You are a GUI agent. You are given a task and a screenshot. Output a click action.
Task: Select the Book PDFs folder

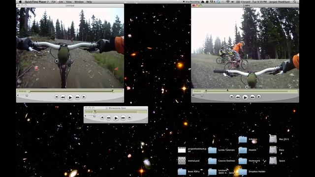[182, 172]
